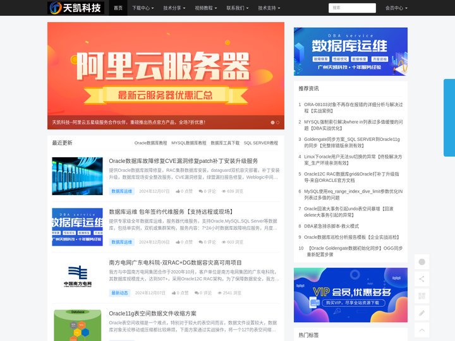Open article Oracle11g表空间数据文件收缩方案

[153, 313]
